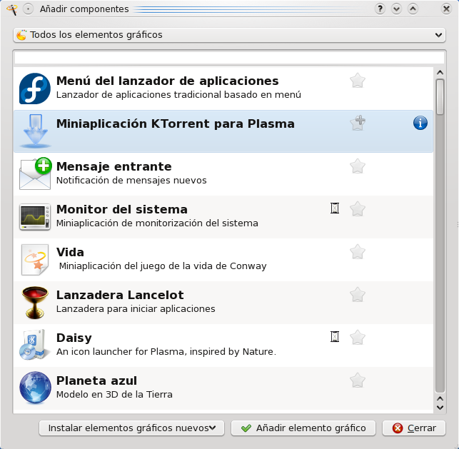Click the Cerrar button

[x=414, y=428]
